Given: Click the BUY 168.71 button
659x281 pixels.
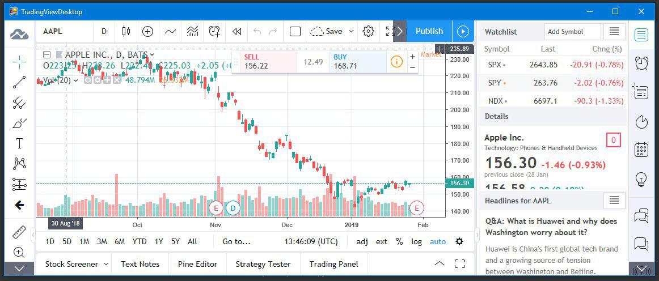Looking at the screenshot, I should coord(358,62).
